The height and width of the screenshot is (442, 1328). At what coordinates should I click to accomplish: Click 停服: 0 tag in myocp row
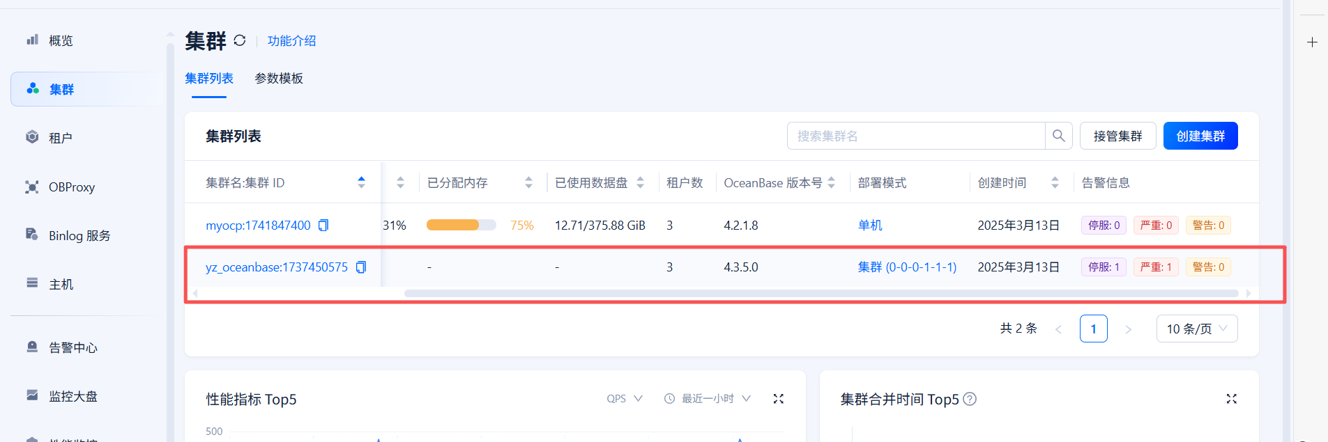pos(1104,226)
